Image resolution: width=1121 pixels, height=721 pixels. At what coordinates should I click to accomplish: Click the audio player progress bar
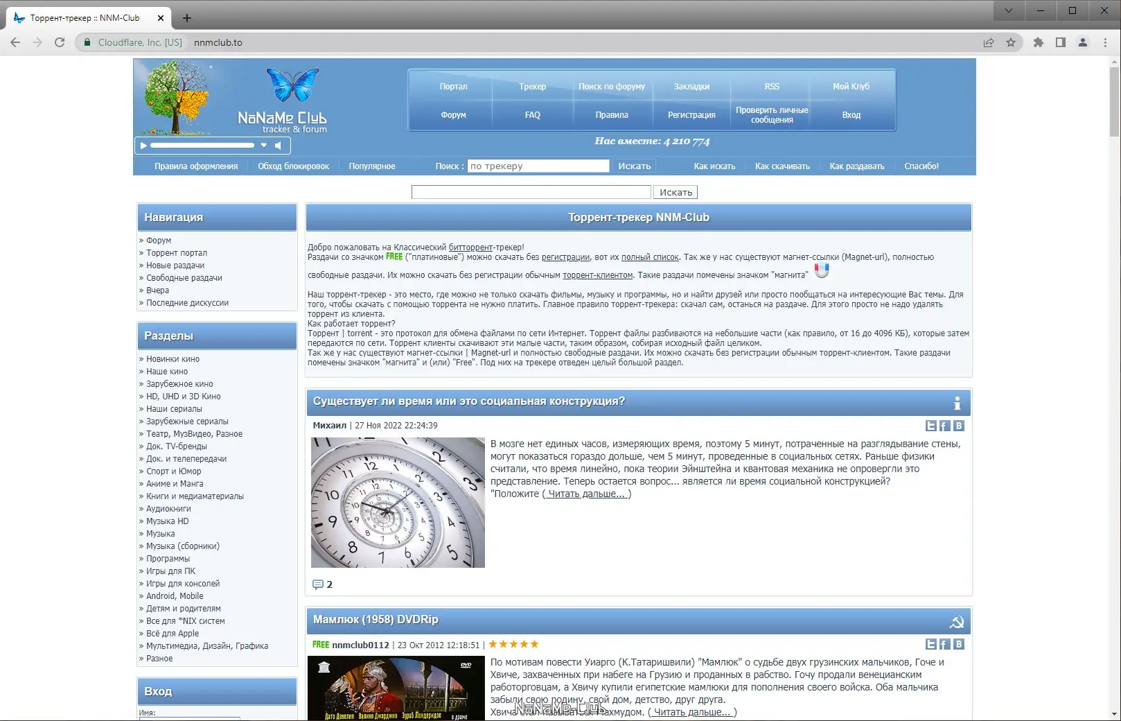click(x=202, y=146)
